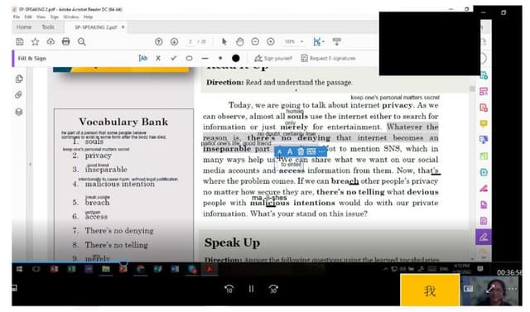
Task: Pause the video playback
Action: 251,289
